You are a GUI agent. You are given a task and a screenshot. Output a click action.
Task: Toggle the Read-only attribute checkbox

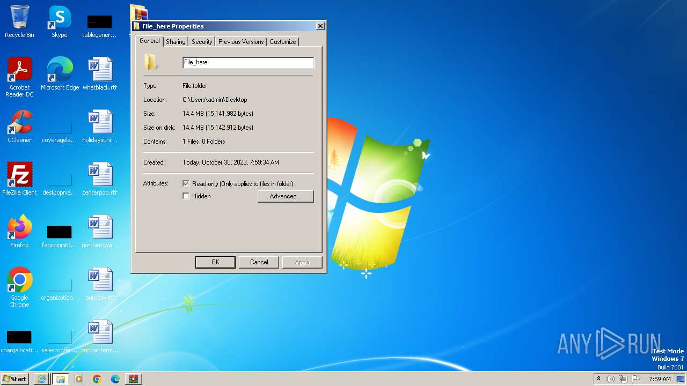click(186, 183)
